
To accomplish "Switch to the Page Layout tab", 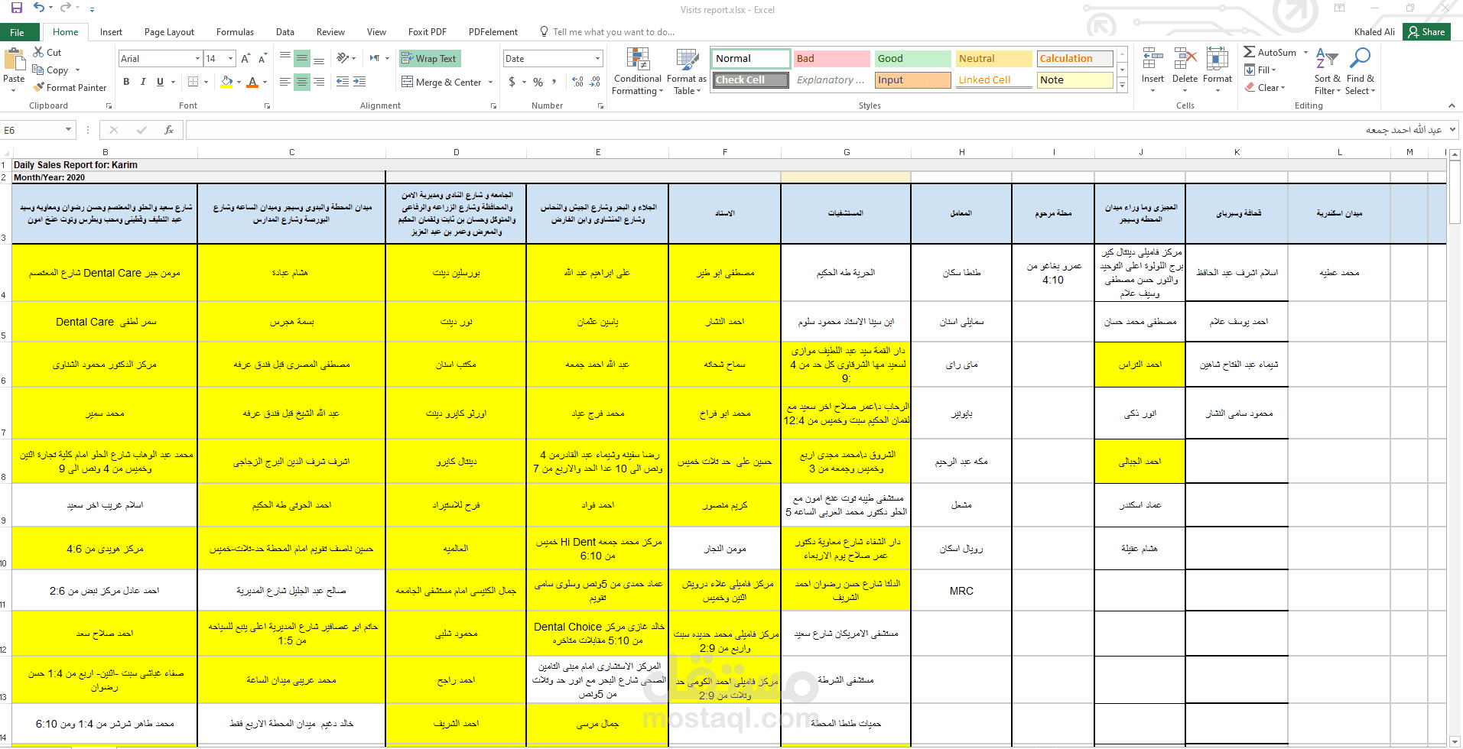I will pos(169,32).
